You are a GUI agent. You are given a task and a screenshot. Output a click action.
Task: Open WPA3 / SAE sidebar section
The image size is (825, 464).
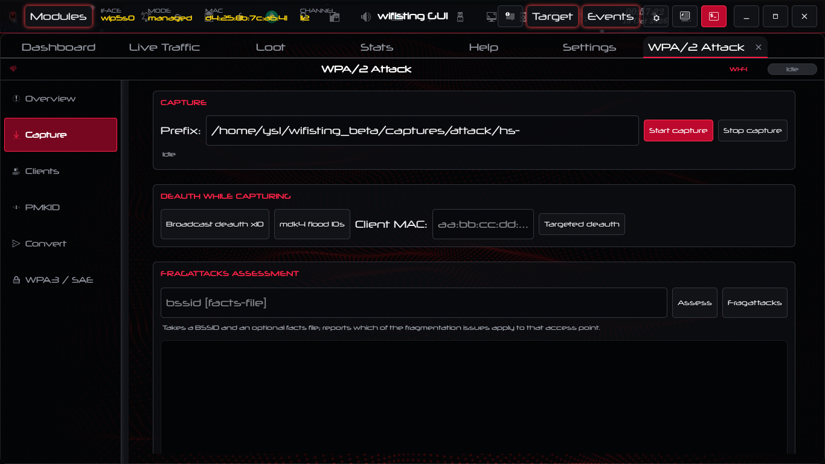(x=60, y=280)
